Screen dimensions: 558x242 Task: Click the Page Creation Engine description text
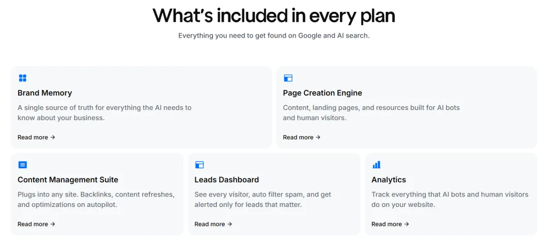tap(371, 112)
